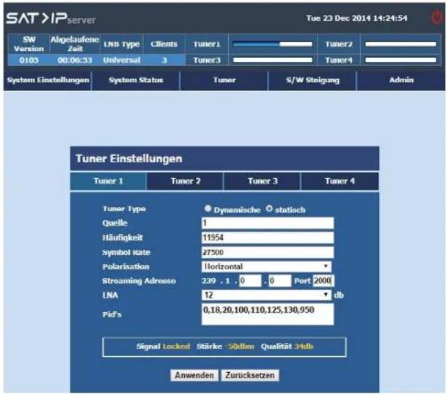Image resolution: width=446 pixels, height=394 pixels.
Task: Focus the Häufigkeit field containing 11954
Action: click(267, 237)
